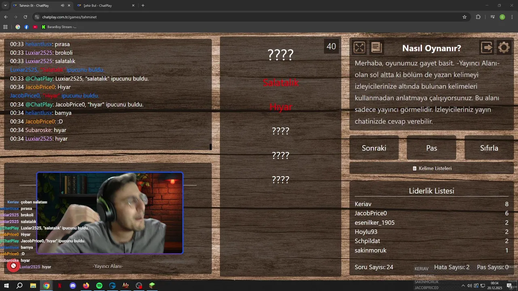Click the red prohibited circle icon

coord(13,266)
